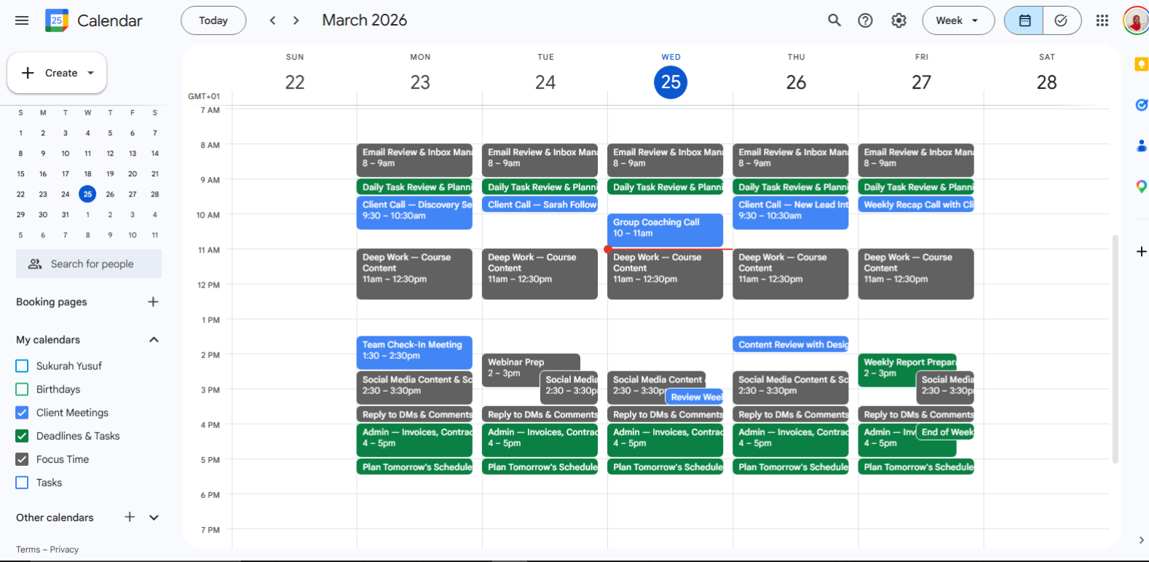
Task: Toggle the Sukurah Yusuf calendar checkbox
Action: [x=22, y=365]
